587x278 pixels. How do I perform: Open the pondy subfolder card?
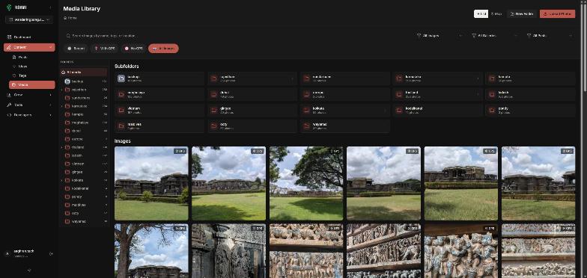click(530, 111)
